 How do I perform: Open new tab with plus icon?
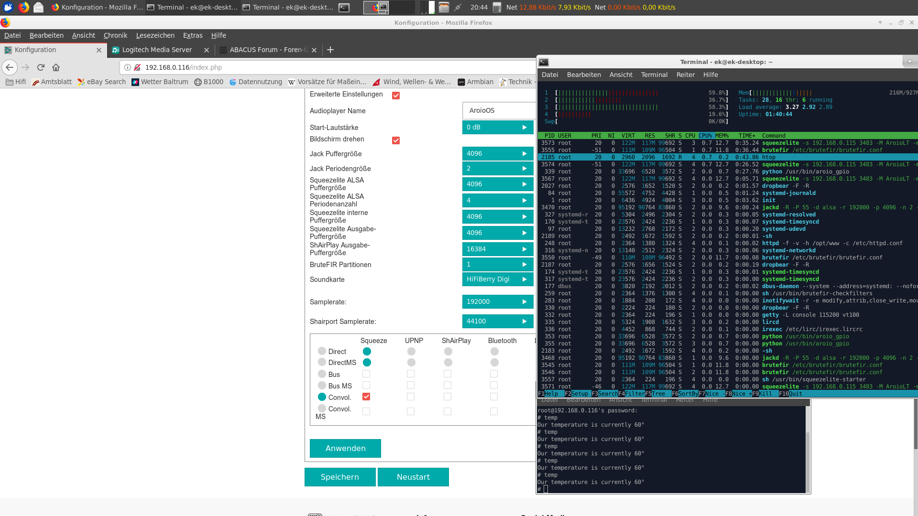330,50
